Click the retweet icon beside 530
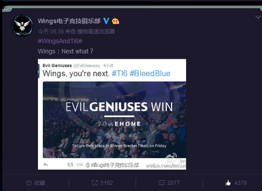The image size is (262, 191). (71, 165)
